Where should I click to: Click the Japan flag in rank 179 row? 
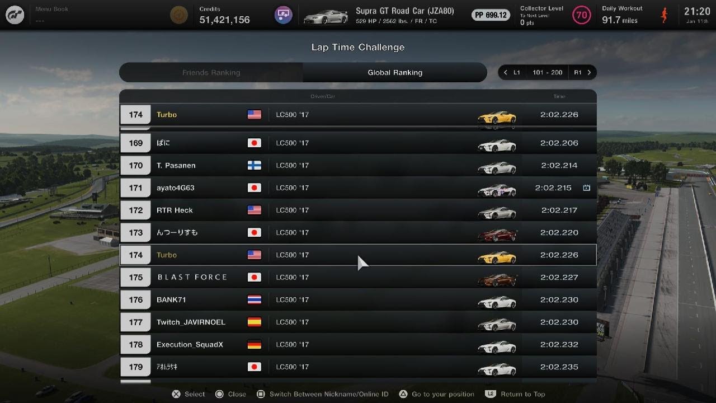254,367
